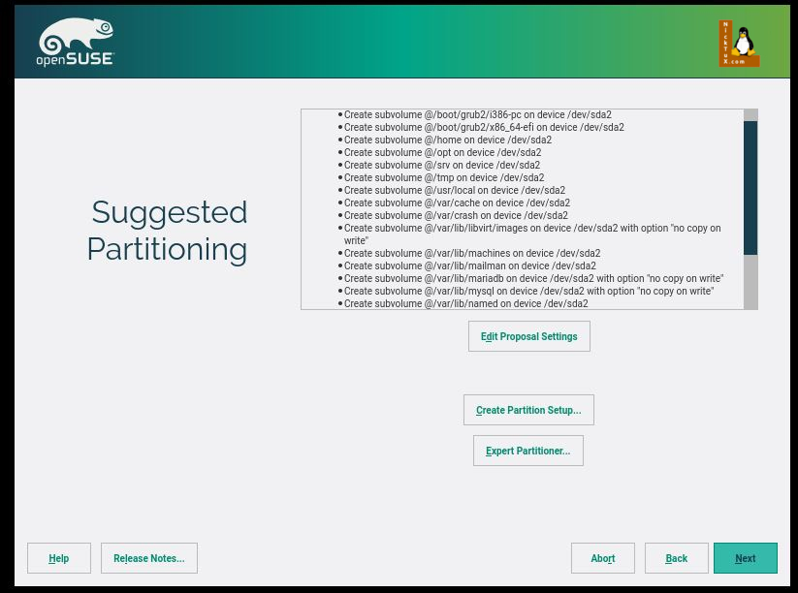The height and width of the screenshot is (593, 798).
Task: Open the Help dialog
Action: (59, 558)
